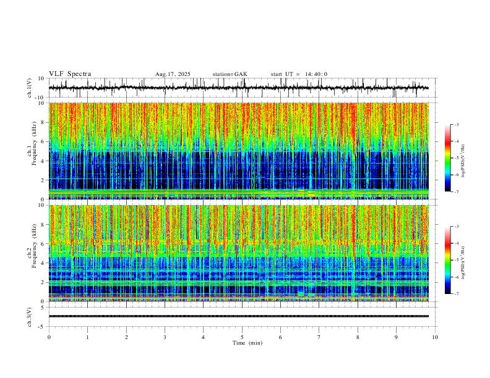
Task: Click the ch.1 colorbar 'log(PSD)' label
Action: tap(463, 161)
